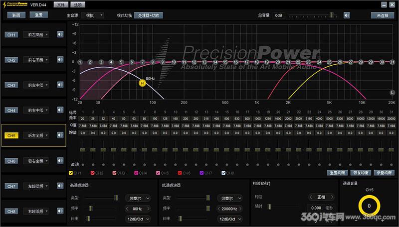Click channel volume minus button
399x227 pixels.
click(x=356, y=221)
